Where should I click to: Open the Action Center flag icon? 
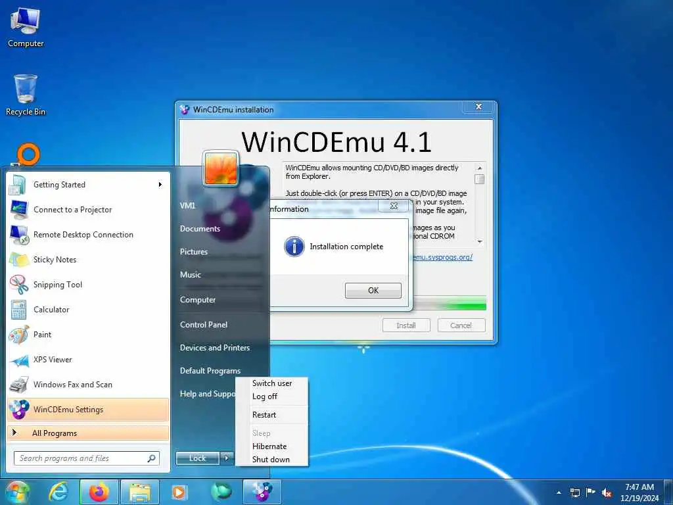tap(591, 493)
